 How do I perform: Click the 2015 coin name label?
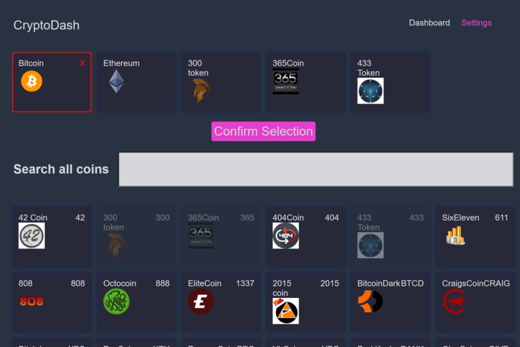click(282, 288)
